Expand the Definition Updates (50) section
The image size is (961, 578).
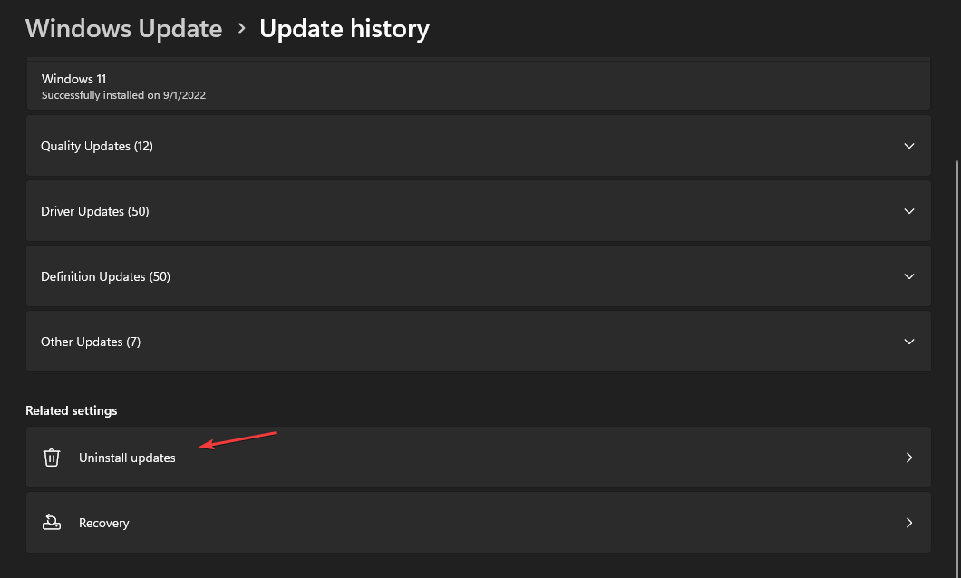click(478, 276)
